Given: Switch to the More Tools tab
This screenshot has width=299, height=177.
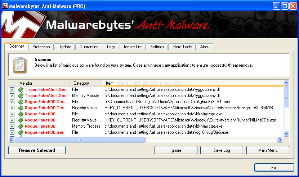Looking at the screenshot, I should coord(182,47).
